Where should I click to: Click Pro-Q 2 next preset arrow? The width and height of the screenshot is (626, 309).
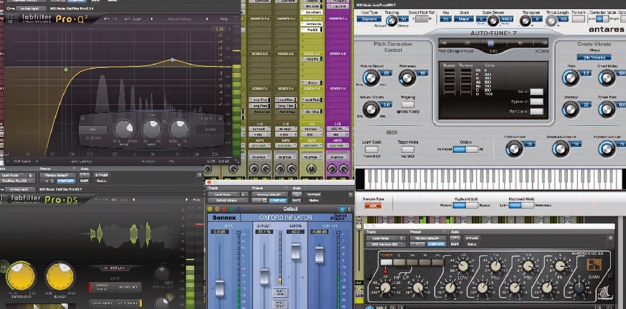(x=207, y=19)
